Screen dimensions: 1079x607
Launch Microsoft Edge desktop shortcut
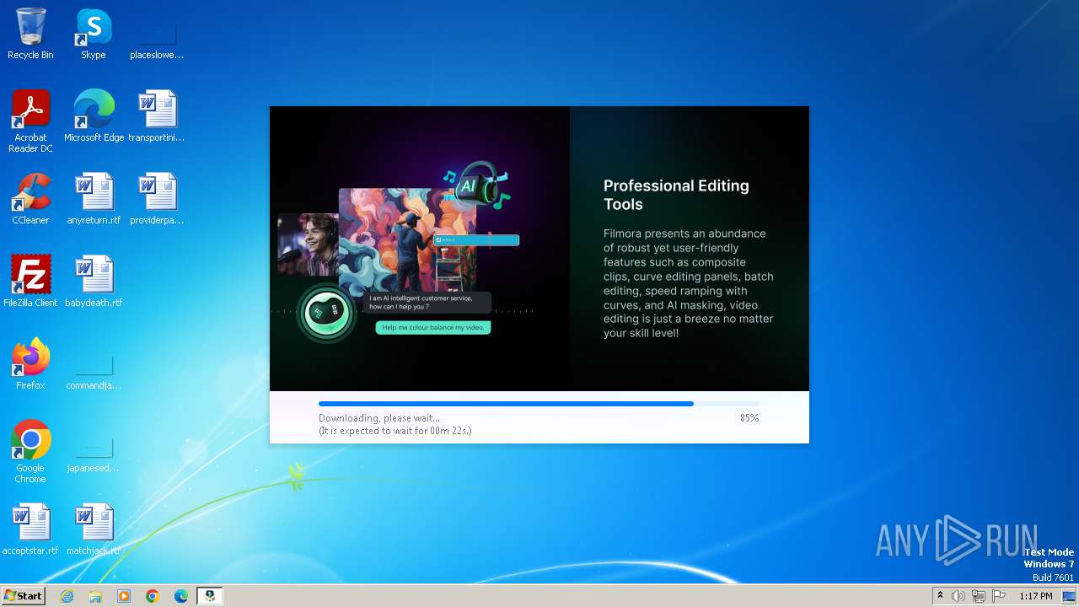[x=94, y=115]
